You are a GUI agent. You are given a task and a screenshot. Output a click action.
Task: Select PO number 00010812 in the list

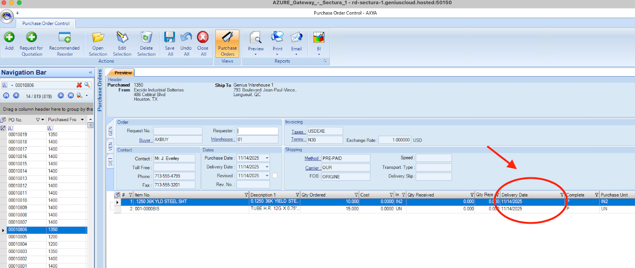pyautogui.click(x=18, y=186)
